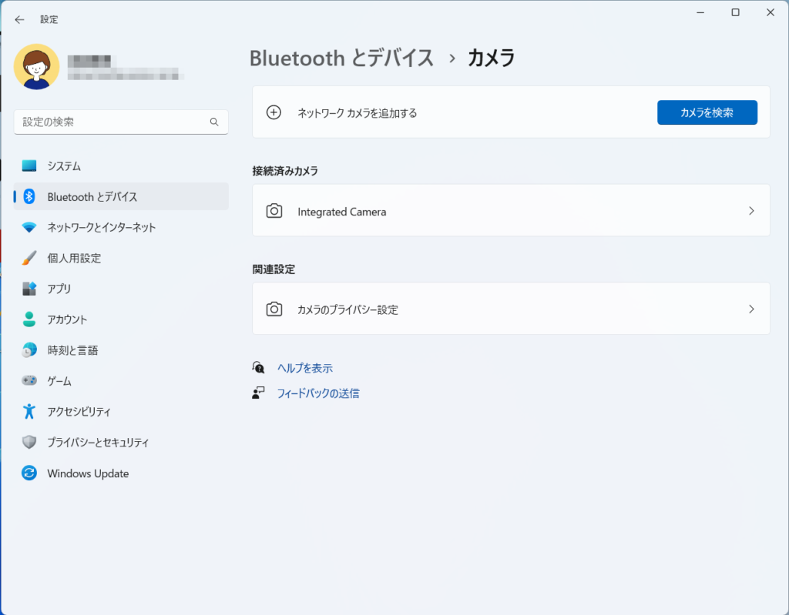Open the ヘルプを表示 link
The height and width of the screenshot is (615, 789).
pos(304,368)
